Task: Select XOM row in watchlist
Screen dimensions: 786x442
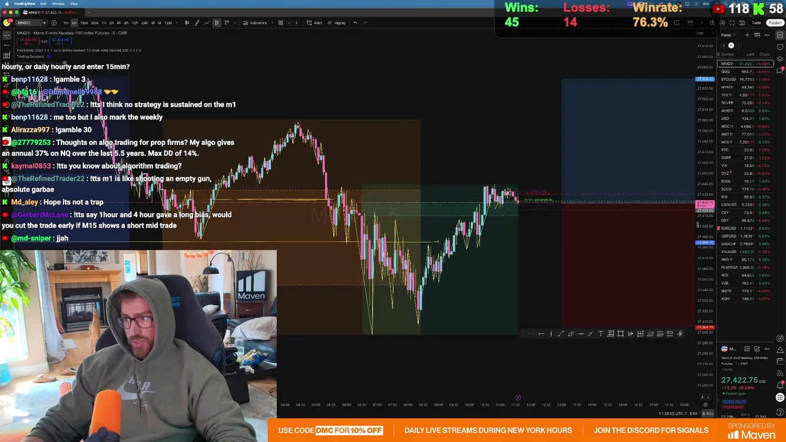Action: tap(745, 299)
